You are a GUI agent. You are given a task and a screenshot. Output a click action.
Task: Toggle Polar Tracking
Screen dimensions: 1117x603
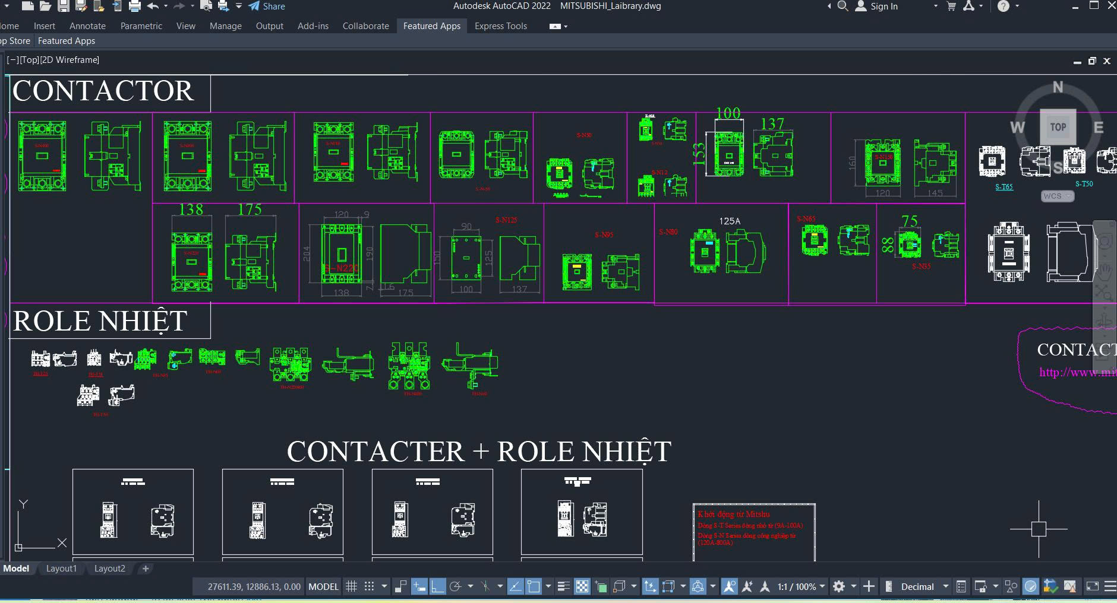tap(456, 586)
